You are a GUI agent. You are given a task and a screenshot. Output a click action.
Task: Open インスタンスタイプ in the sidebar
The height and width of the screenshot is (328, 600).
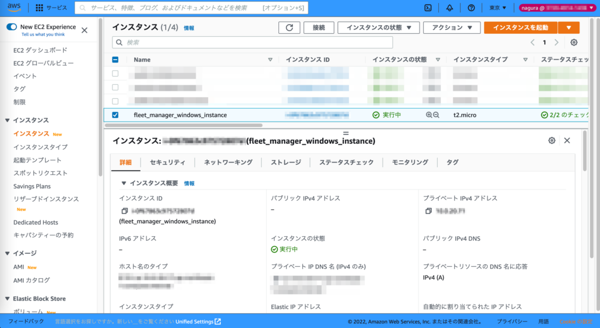point(40,147)
